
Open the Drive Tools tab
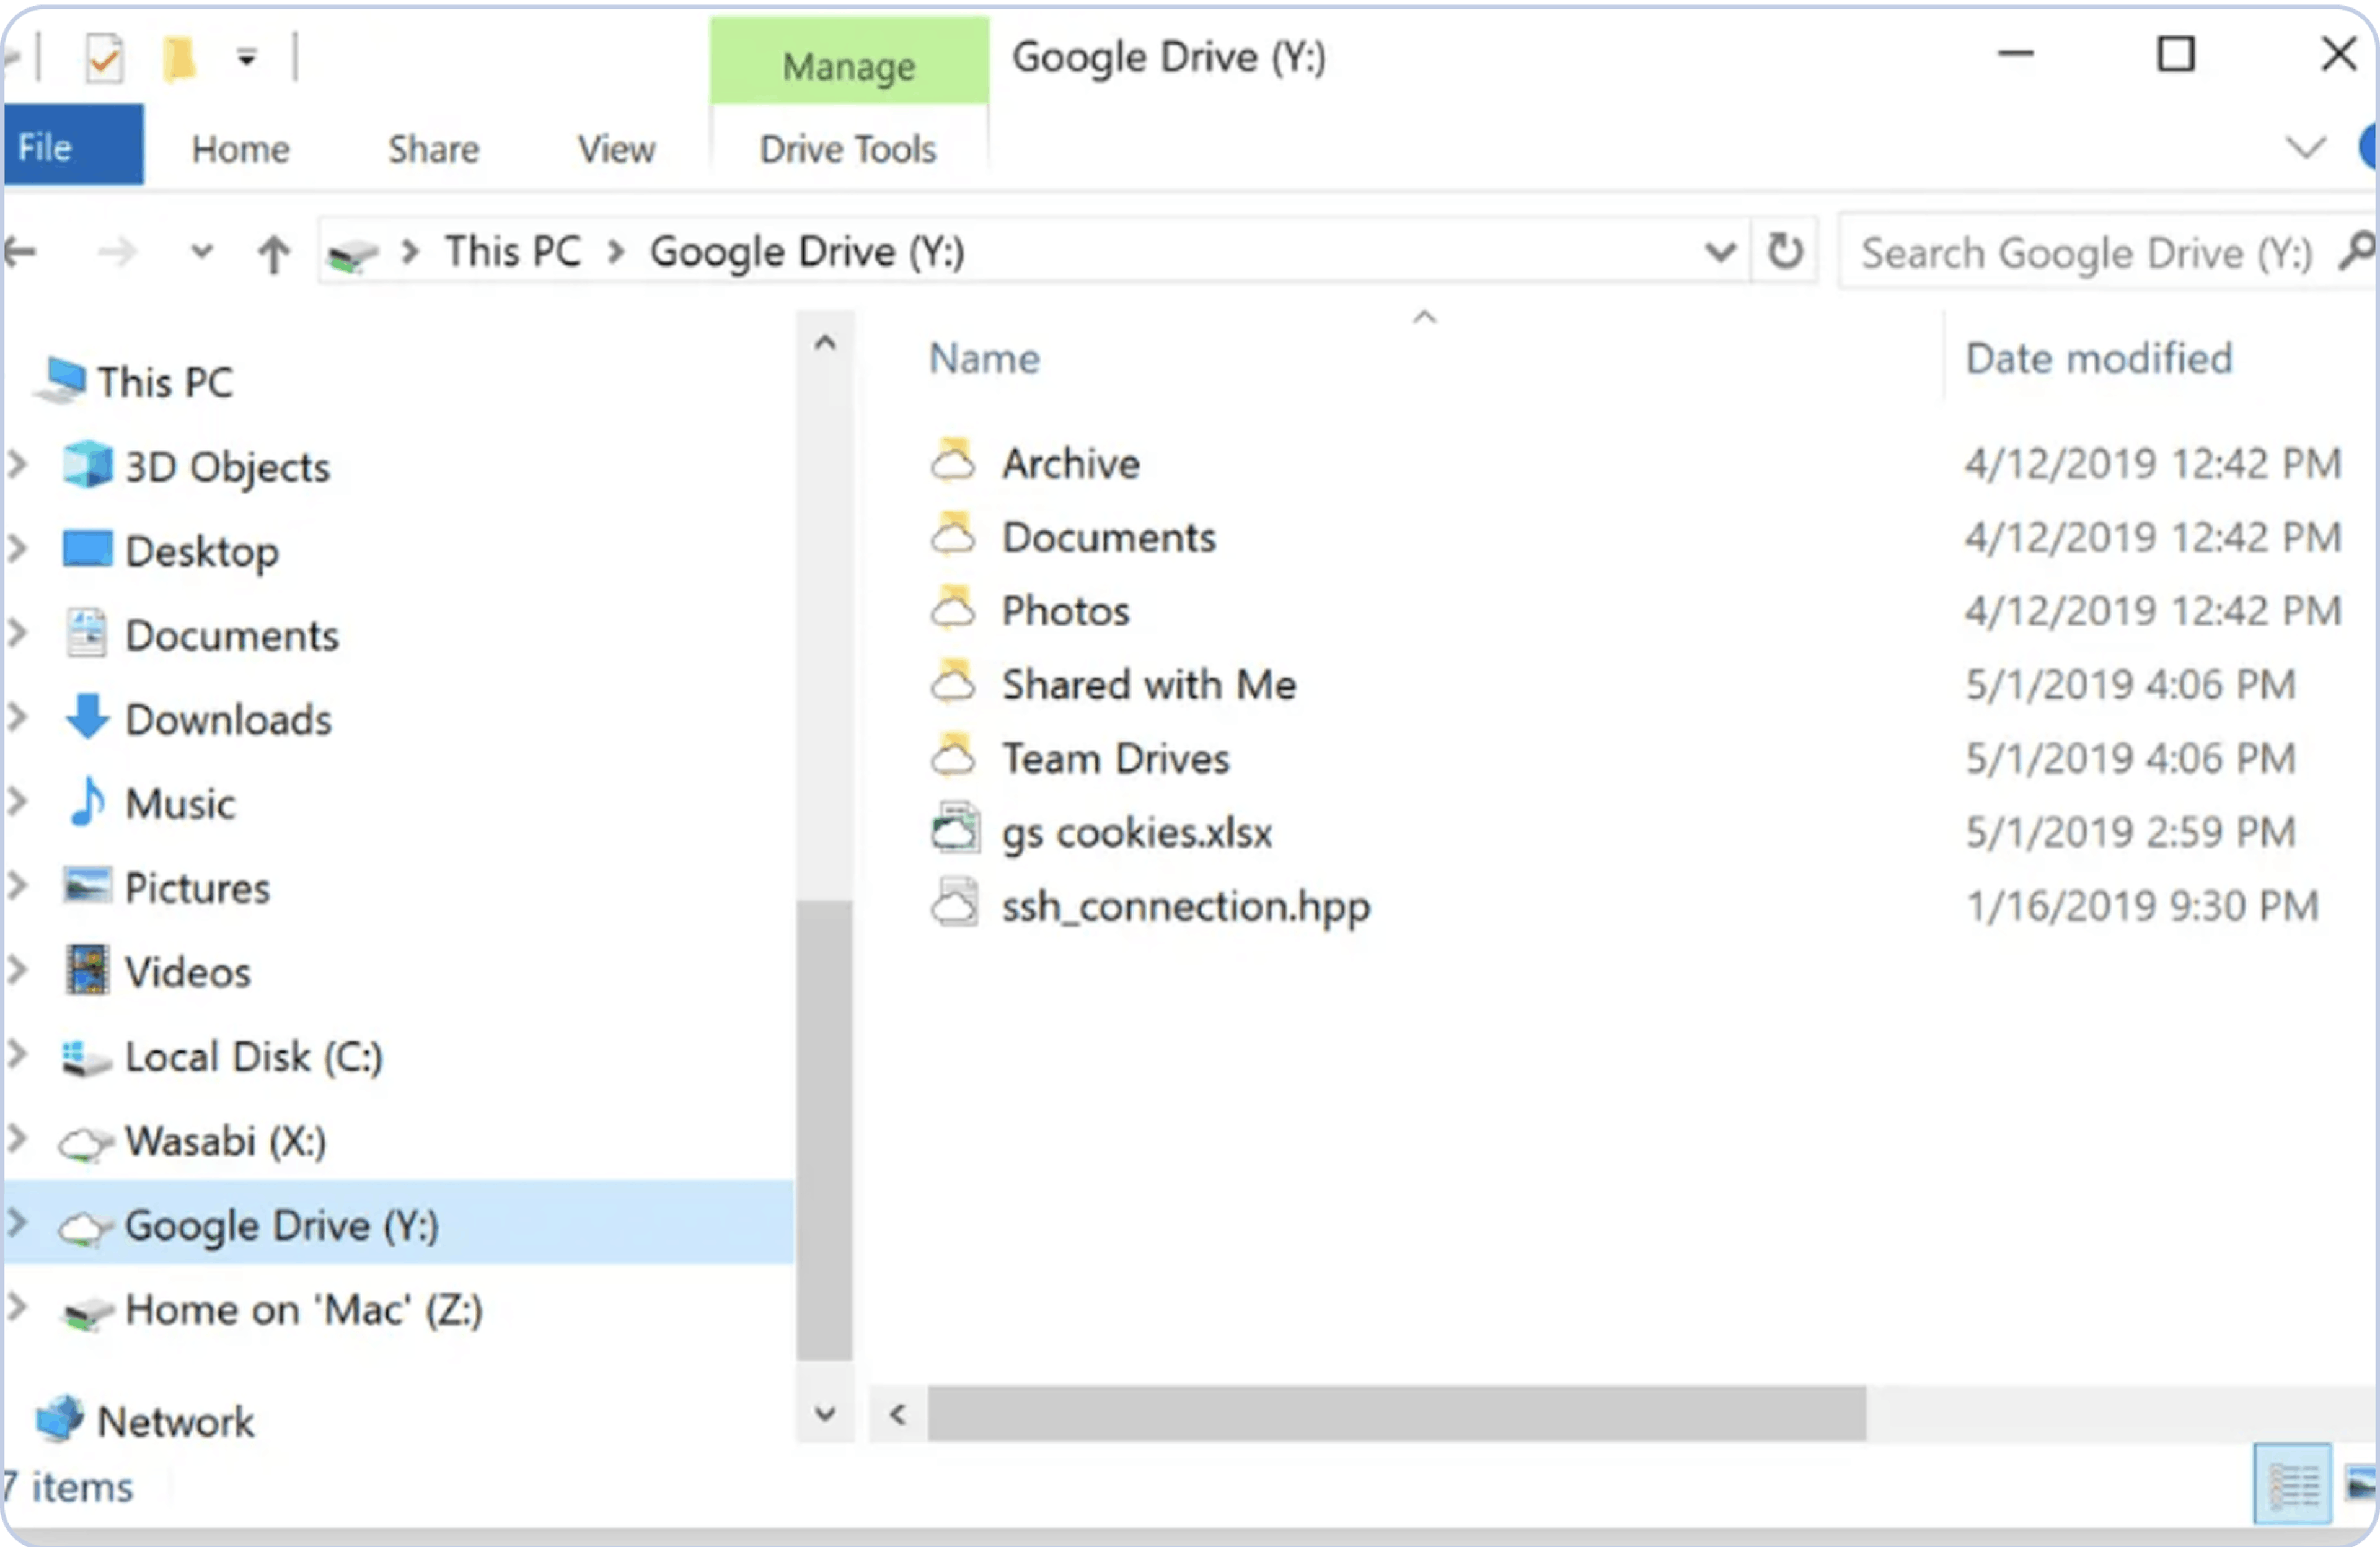(848, 149)
